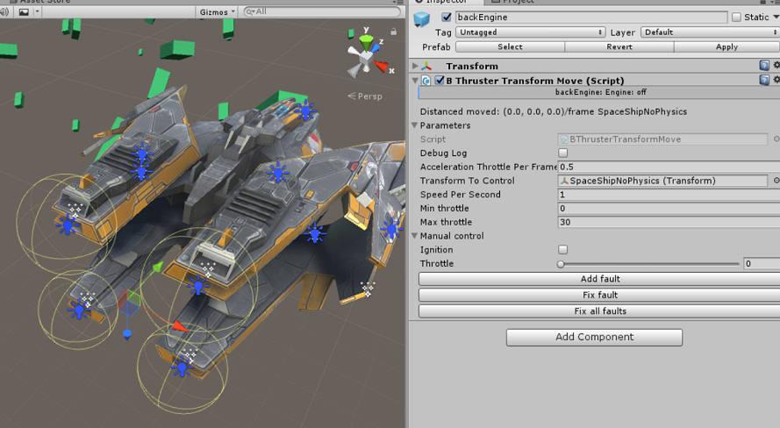Open the Transform component gear menu
780x428 pixels.
tap(776, 65)
